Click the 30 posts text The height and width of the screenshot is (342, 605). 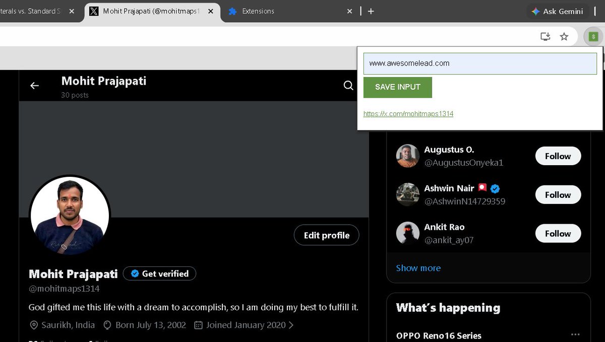(75, 95)
